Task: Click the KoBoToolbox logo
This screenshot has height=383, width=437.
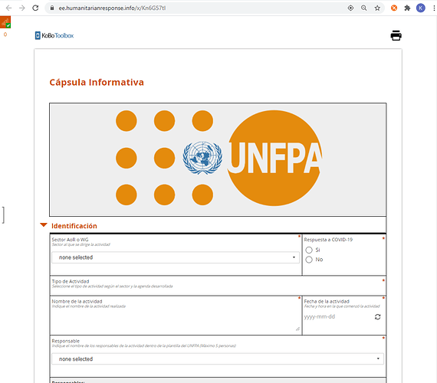Action: click(54, 35)
